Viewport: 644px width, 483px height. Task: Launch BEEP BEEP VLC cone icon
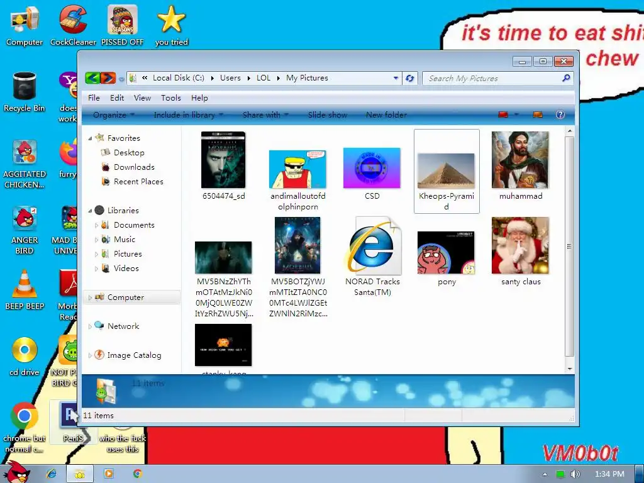(x=25, y=290)
